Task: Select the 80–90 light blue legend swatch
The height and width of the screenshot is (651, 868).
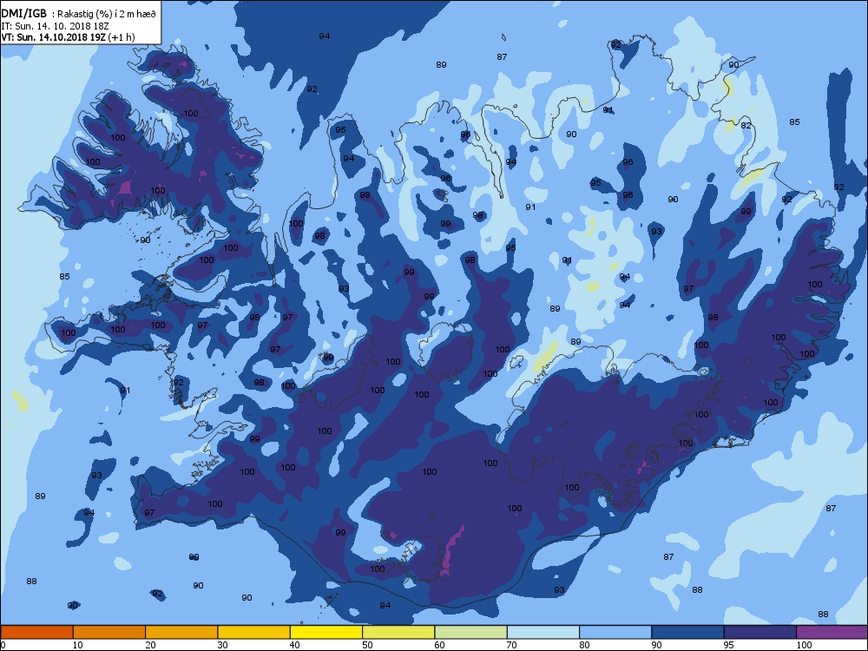Action: tap(615, 632)
